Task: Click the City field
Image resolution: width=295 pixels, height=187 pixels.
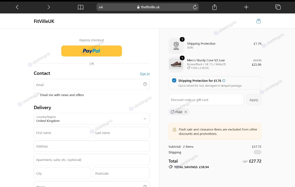Action: coord(62,173)
